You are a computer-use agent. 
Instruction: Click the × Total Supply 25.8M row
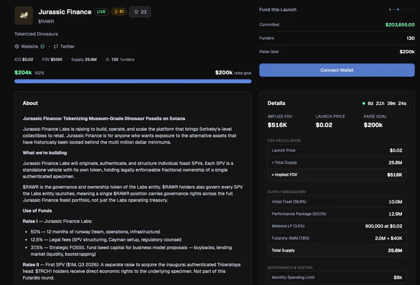coord(337,162)
